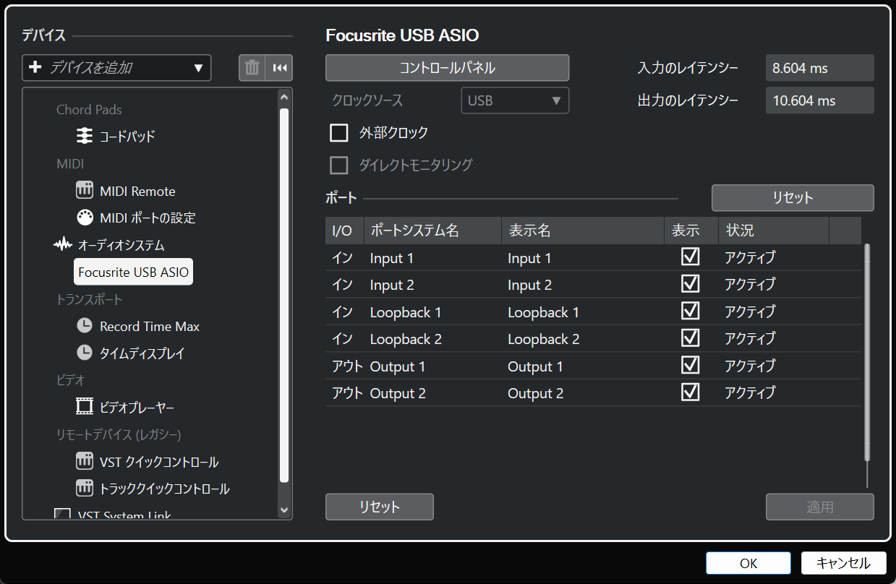Click the Record Time Max clock icon

click(85, 326)
